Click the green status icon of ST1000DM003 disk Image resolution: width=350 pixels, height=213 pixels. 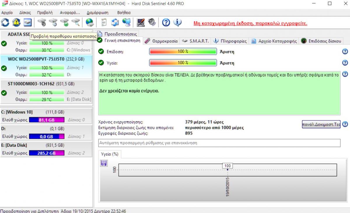(4, 93)
